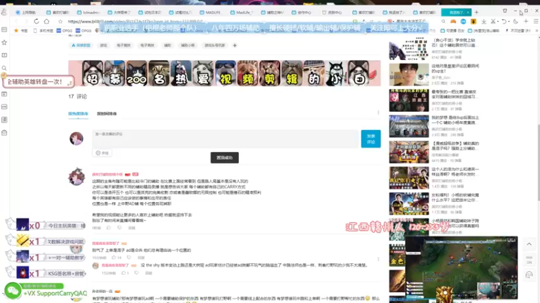The image size is (540, 303).
Task: Click the comment text input box
Action: [225, 139]
